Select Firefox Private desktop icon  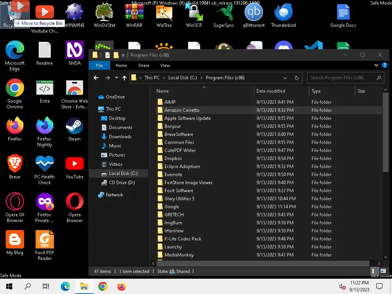[x=44, y=207]
